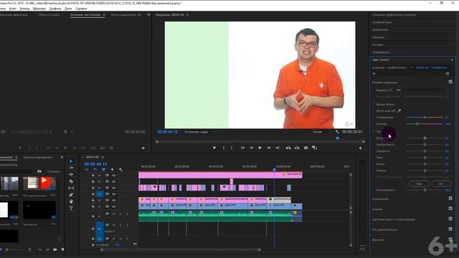Click the New Item icon in Project panel
This screenshot has height=258, width=459.
[x=62, y=249]
